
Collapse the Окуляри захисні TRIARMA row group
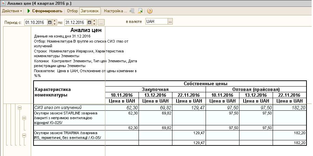coord(24,136)
